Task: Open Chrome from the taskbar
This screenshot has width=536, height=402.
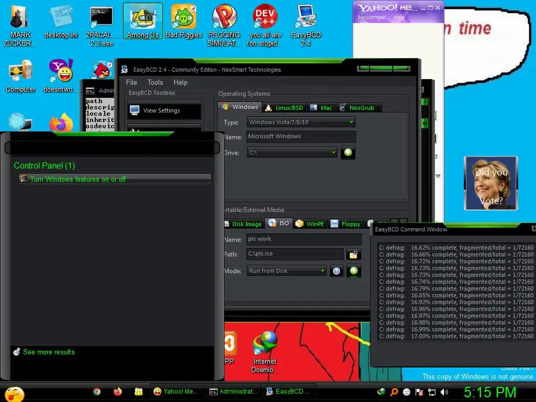Action: [97, 392]
